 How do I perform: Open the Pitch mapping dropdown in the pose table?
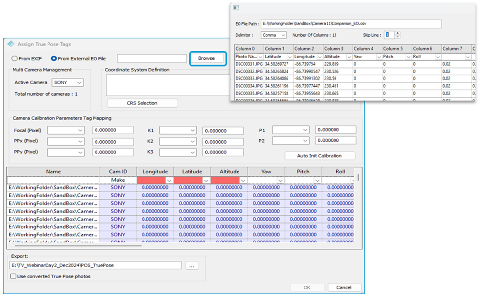317,180
